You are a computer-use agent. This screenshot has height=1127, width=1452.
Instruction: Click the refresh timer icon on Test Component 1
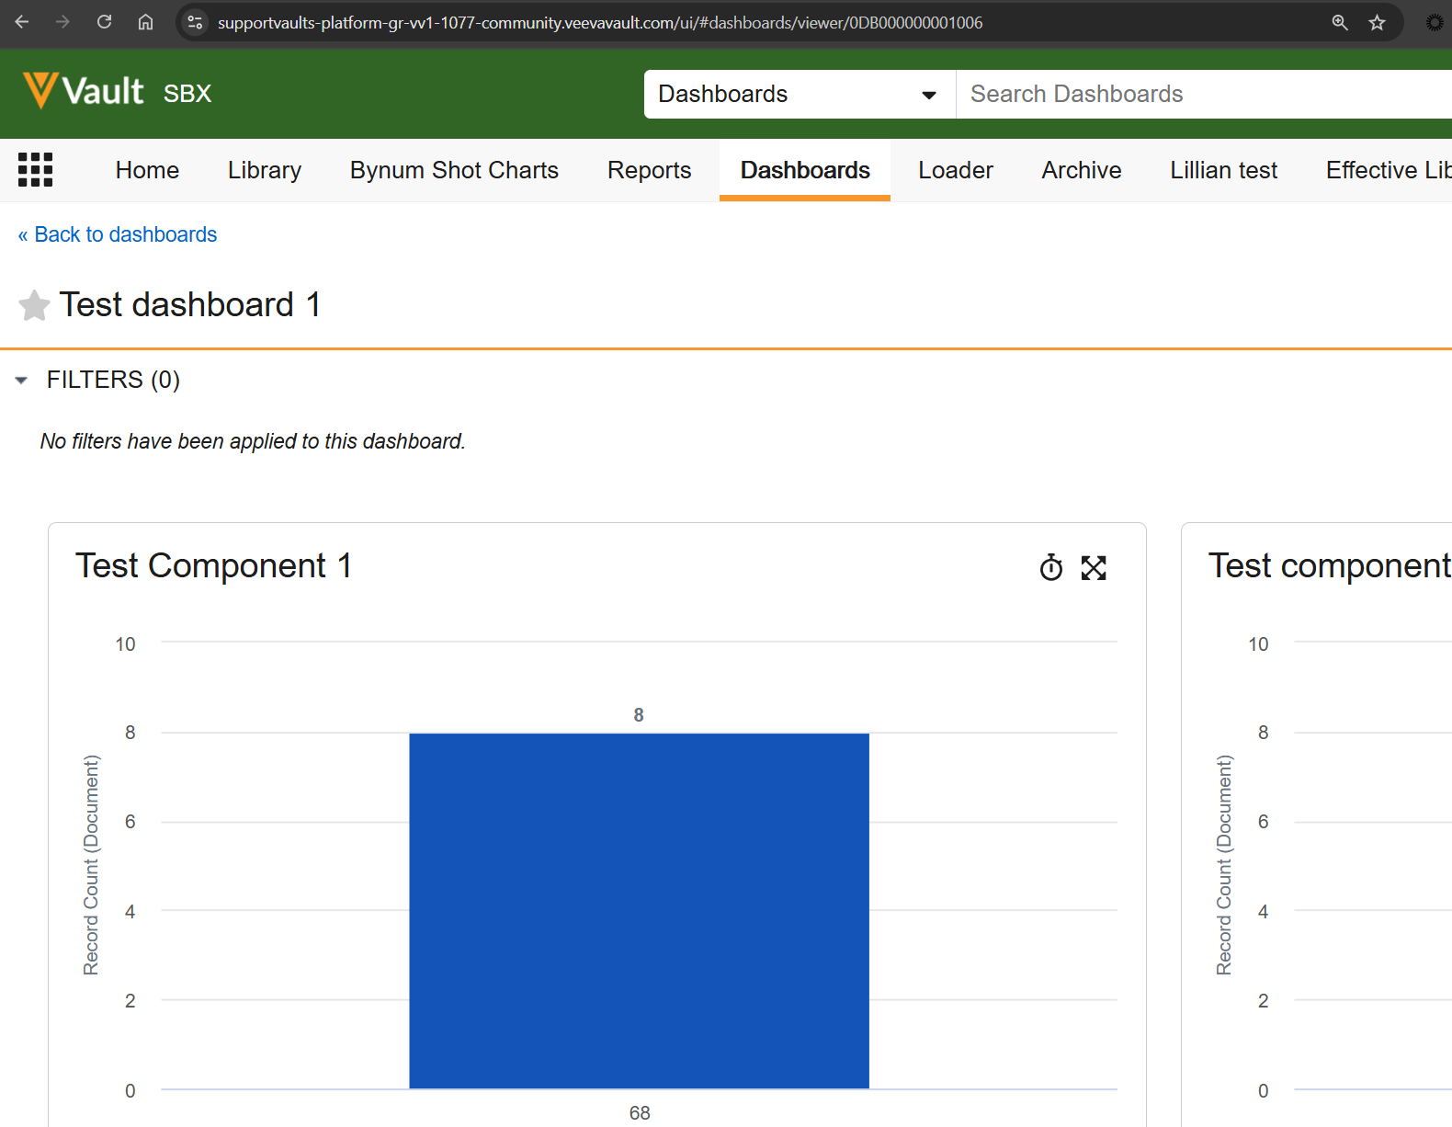tap(1050, 568)
